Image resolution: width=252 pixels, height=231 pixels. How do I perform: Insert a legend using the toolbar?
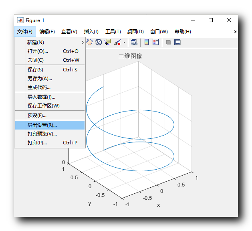155,42
